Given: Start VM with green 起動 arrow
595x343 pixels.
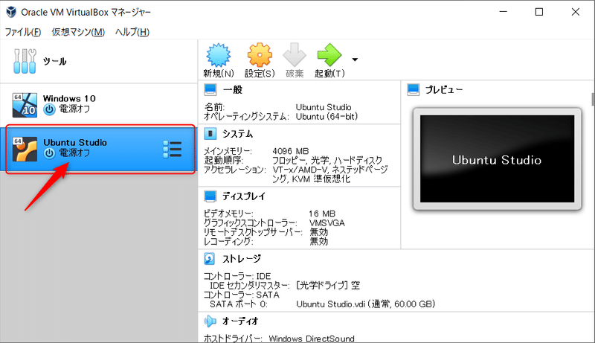Looking at the screenshot, I should point(329,55).
